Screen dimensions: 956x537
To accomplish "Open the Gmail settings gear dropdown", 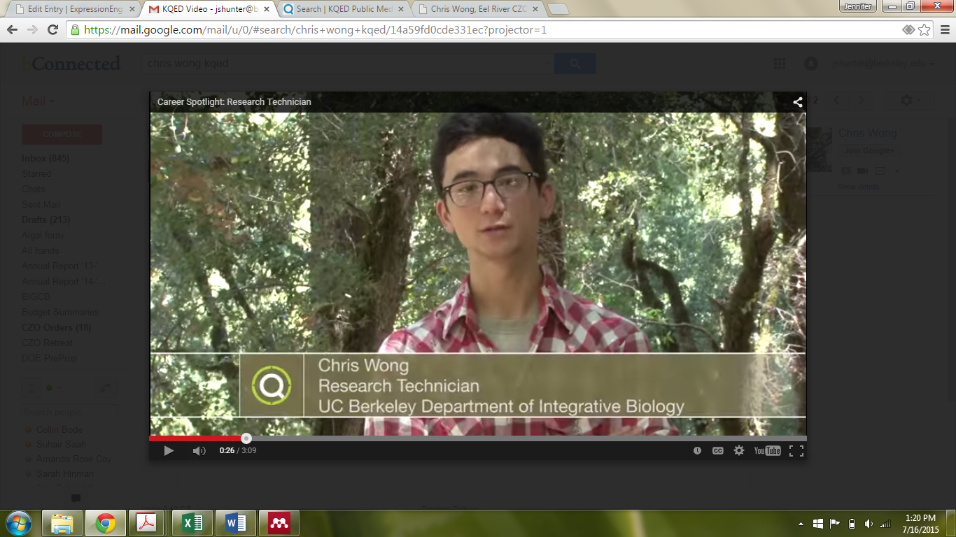I will (x=911, y=101).
